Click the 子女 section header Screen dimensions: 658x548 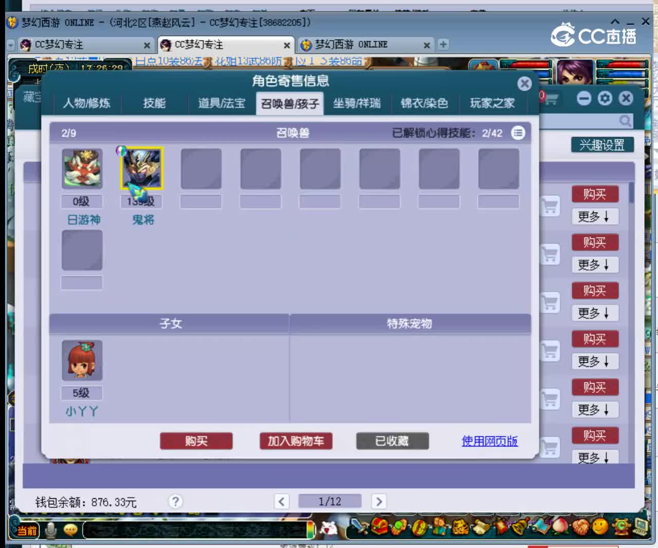170,323
